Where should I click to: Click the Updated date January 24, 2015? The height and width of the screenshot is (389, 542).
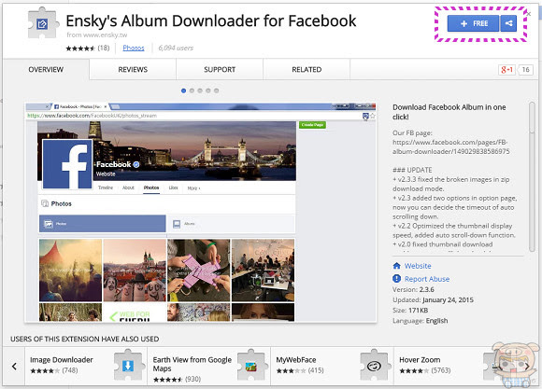point(448,300)
